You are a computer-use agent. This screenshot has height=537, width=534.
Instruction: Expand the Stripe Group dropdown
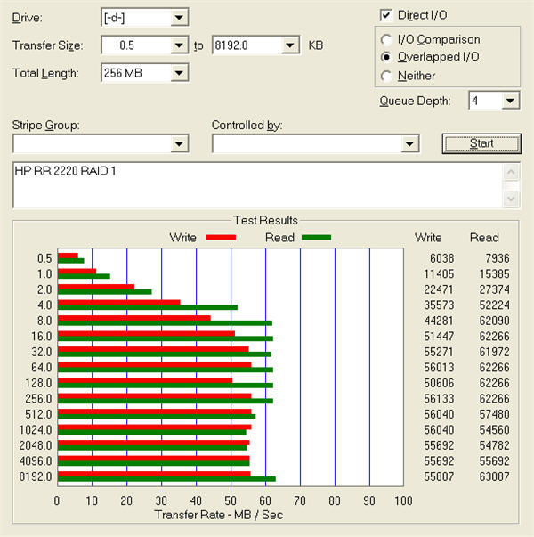[x=179, y=144]
